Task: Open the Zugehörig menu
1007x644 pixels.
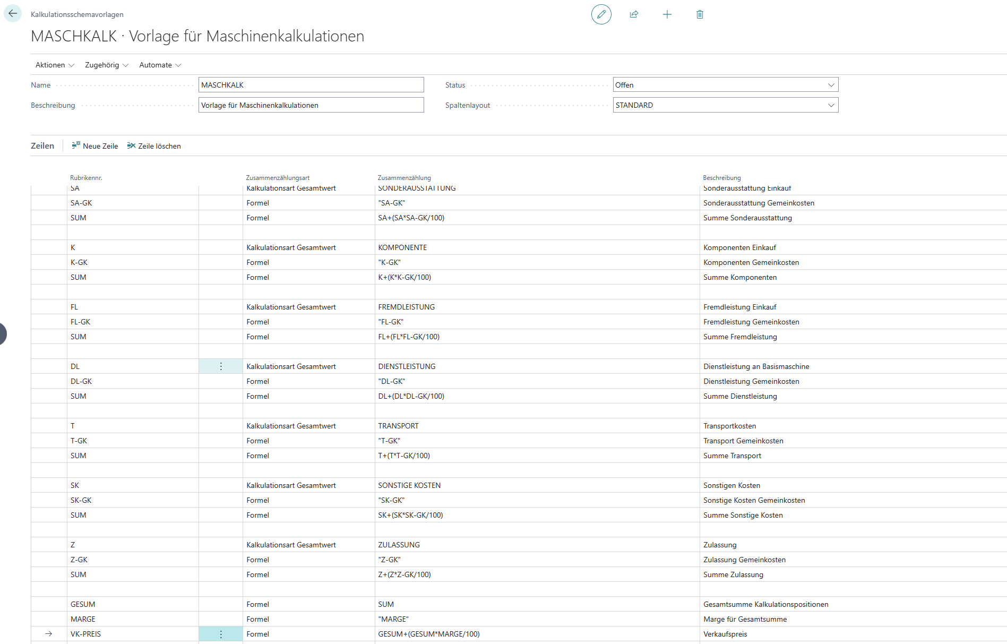Action: 107,65
